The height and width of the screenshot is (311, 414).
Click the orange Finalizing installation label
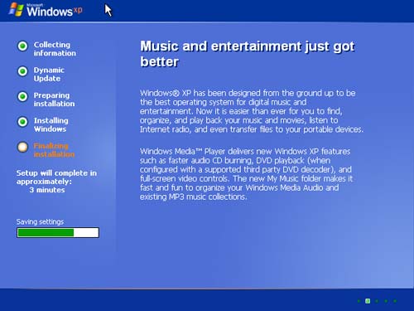(x=54, y=150)
